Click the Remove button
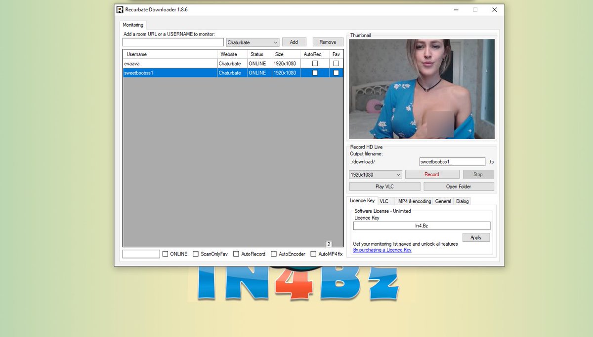Screen dimensions: 593x337 pos(328,42)
